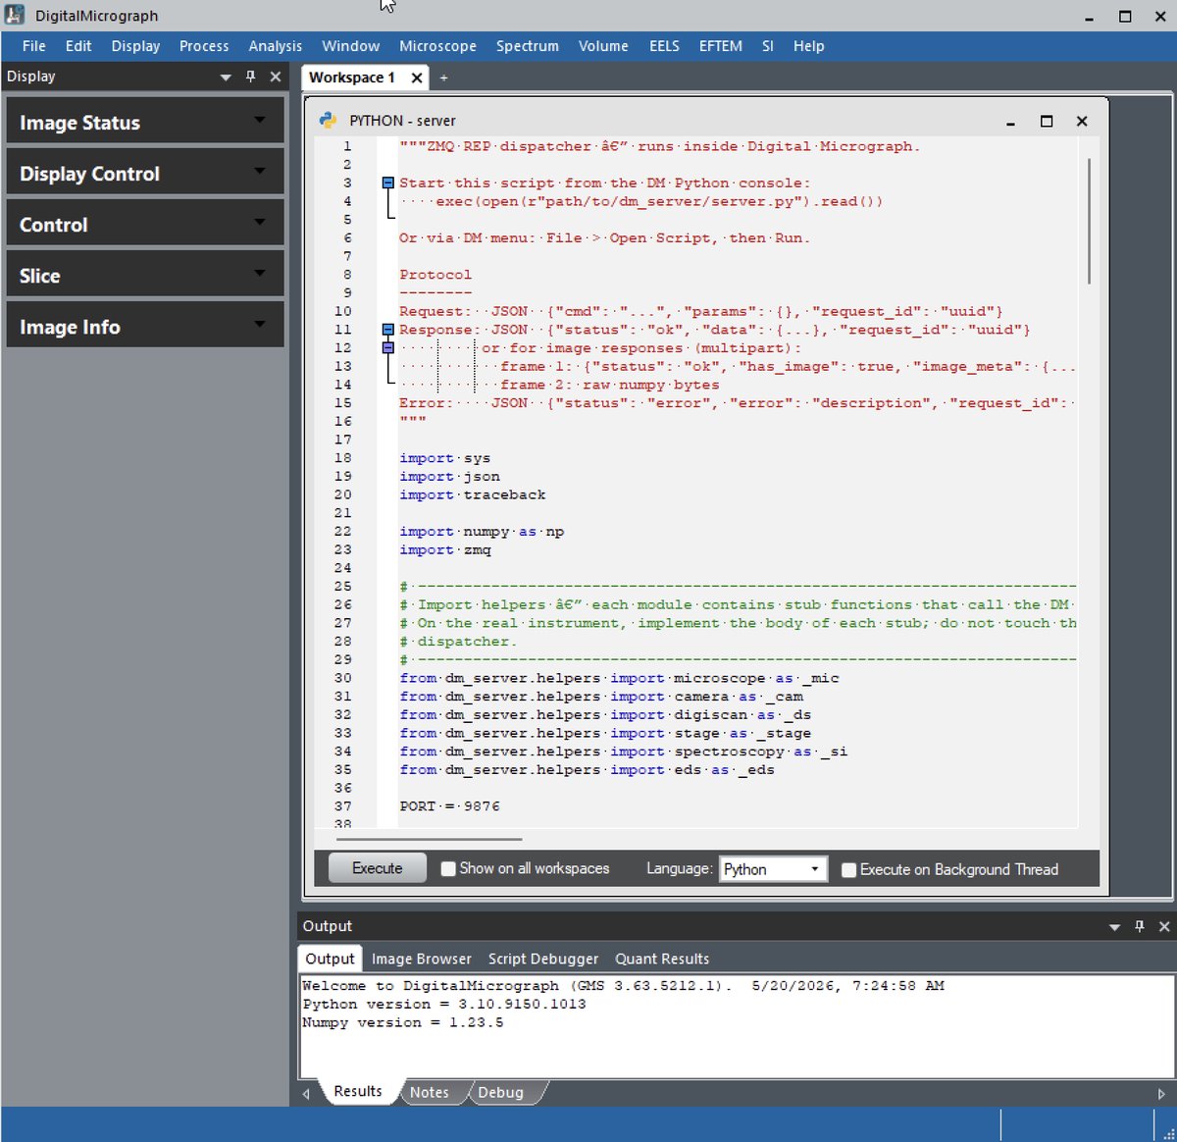Viewport: 1177px width, 1142px height.
Task: Click the DigitalMicrograph app icon in title bar
Action: 14,15
